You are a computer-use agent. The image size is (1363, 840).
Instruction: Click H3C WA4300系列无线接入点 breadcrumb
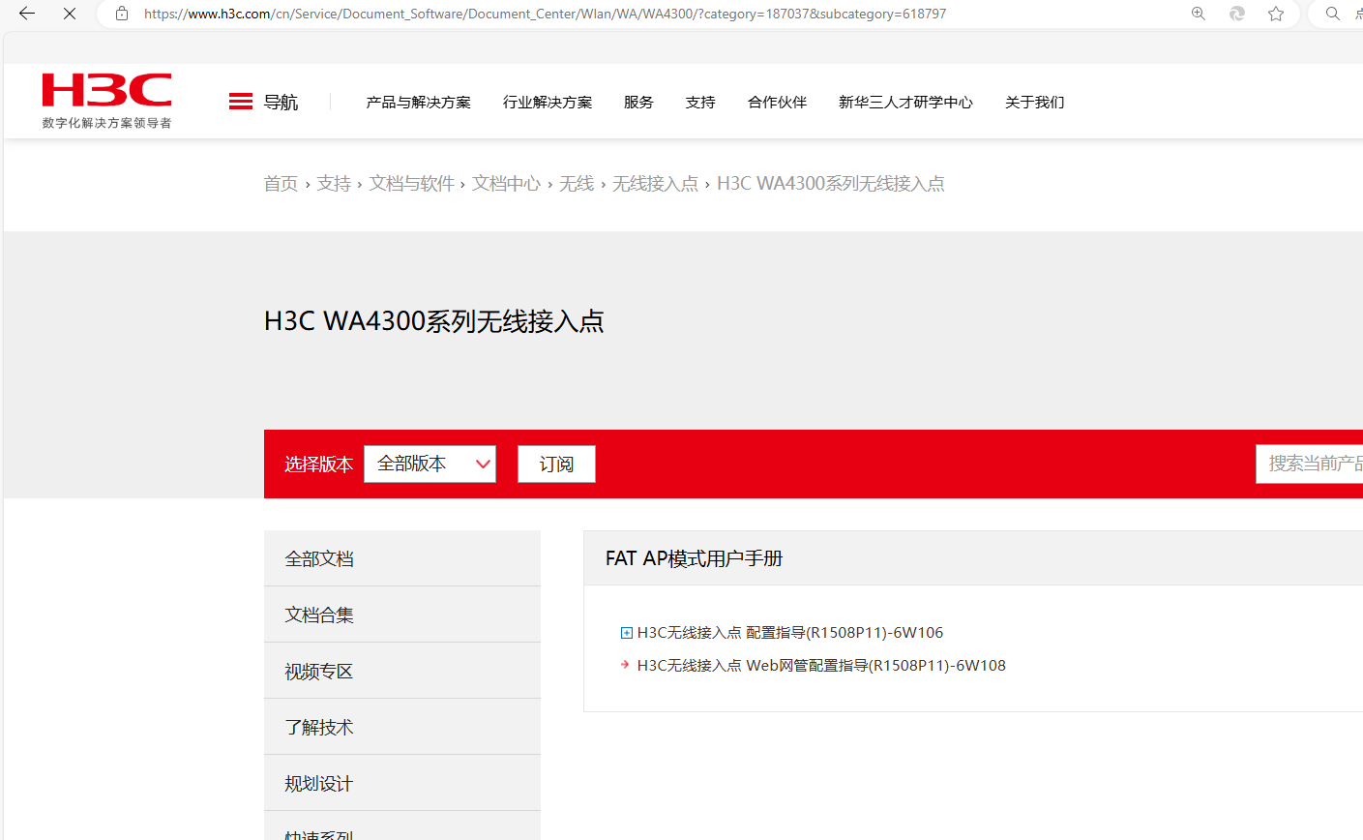click(830, 184)
